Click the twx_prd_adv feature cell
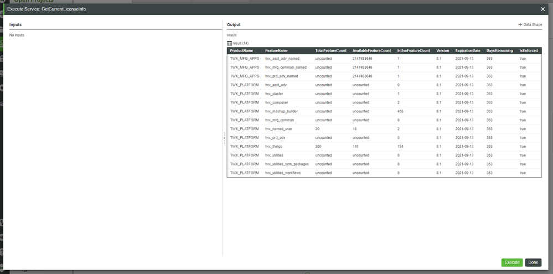Viewport: 553px width, 274px height. coord(275,138)
